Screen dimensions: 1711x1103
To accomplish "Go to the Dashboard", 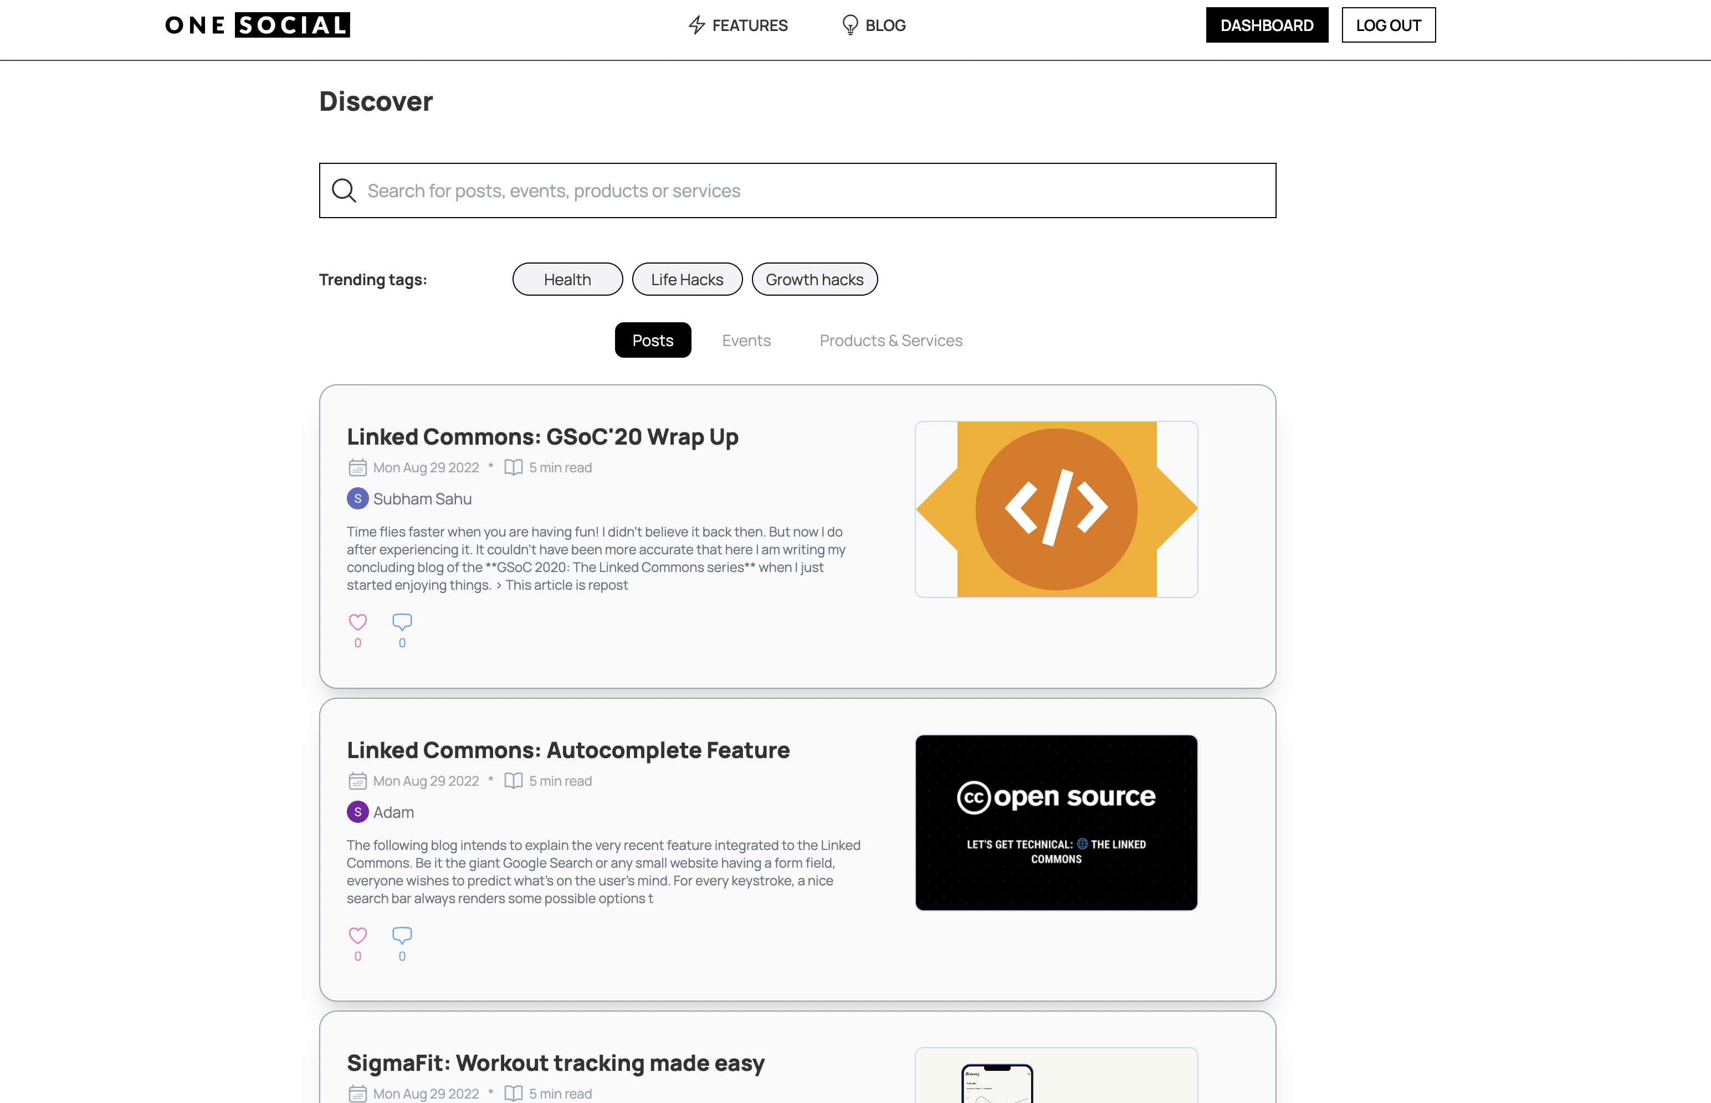I will tap(1267, 25).
